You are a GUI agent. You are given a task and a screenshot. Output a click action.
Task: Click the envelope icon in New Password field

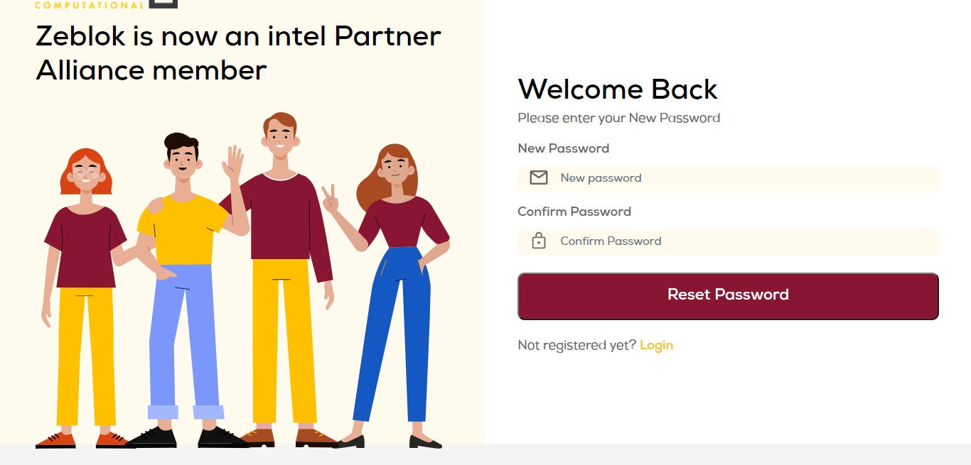tap(539, 177)
